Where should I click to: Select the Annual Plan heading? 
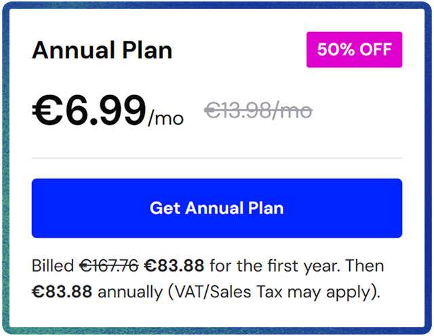(x=102, y=50)
